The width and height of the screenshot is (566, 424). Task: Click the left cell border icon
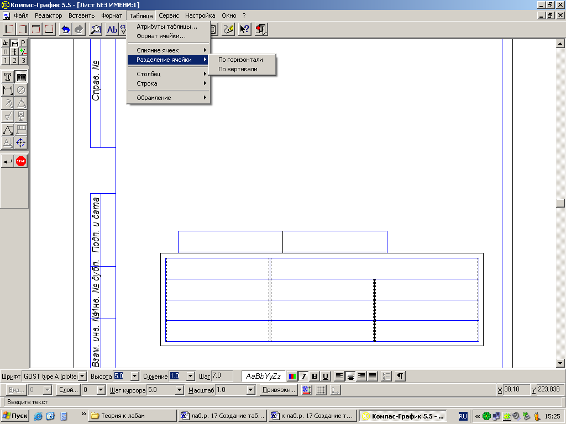click(9, 29)
